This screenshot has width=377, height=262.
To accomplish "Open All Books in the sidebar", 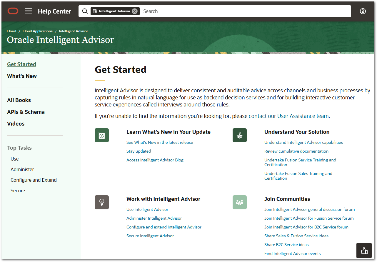I will click(x=19, y=100).
